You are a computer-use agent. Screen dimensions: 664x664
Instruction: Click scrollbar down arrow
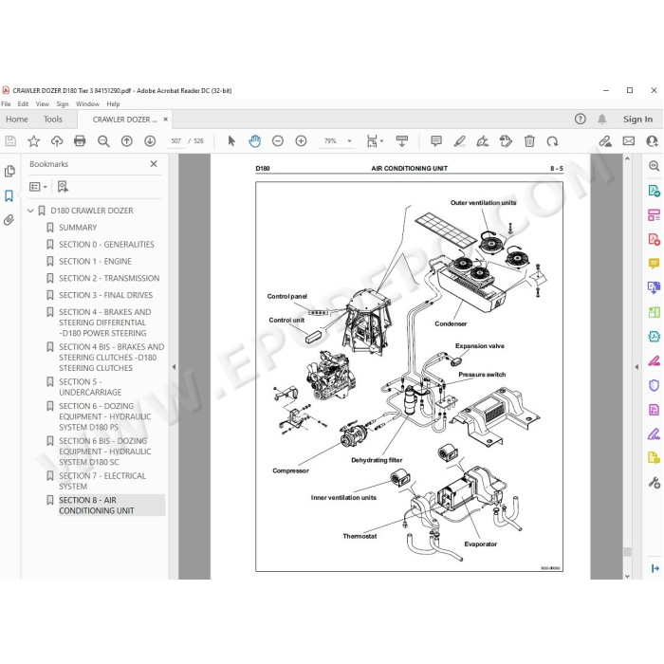(627, 576)
